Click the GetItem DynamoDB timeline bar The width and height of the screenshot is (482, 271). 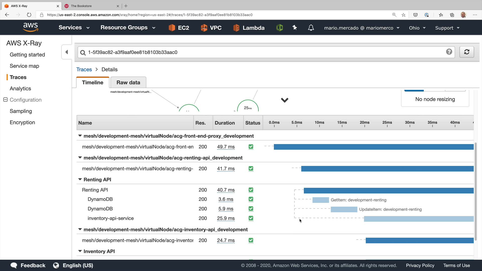(321, 200)
